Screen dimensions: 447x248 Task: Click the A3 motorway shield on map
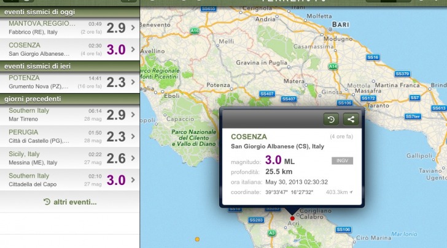tap(271, 233)
